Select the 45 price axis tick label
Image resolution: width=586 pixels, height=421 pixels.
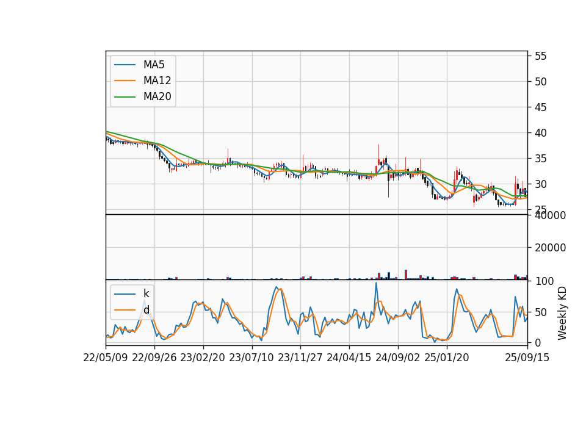pyautogui.click(x=540, y=107)
